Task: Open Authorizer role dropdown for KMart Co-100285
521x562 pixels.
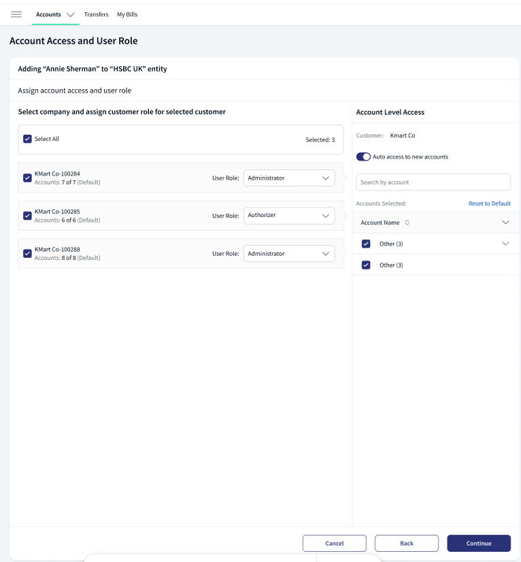Action: [x=289, y=216]
